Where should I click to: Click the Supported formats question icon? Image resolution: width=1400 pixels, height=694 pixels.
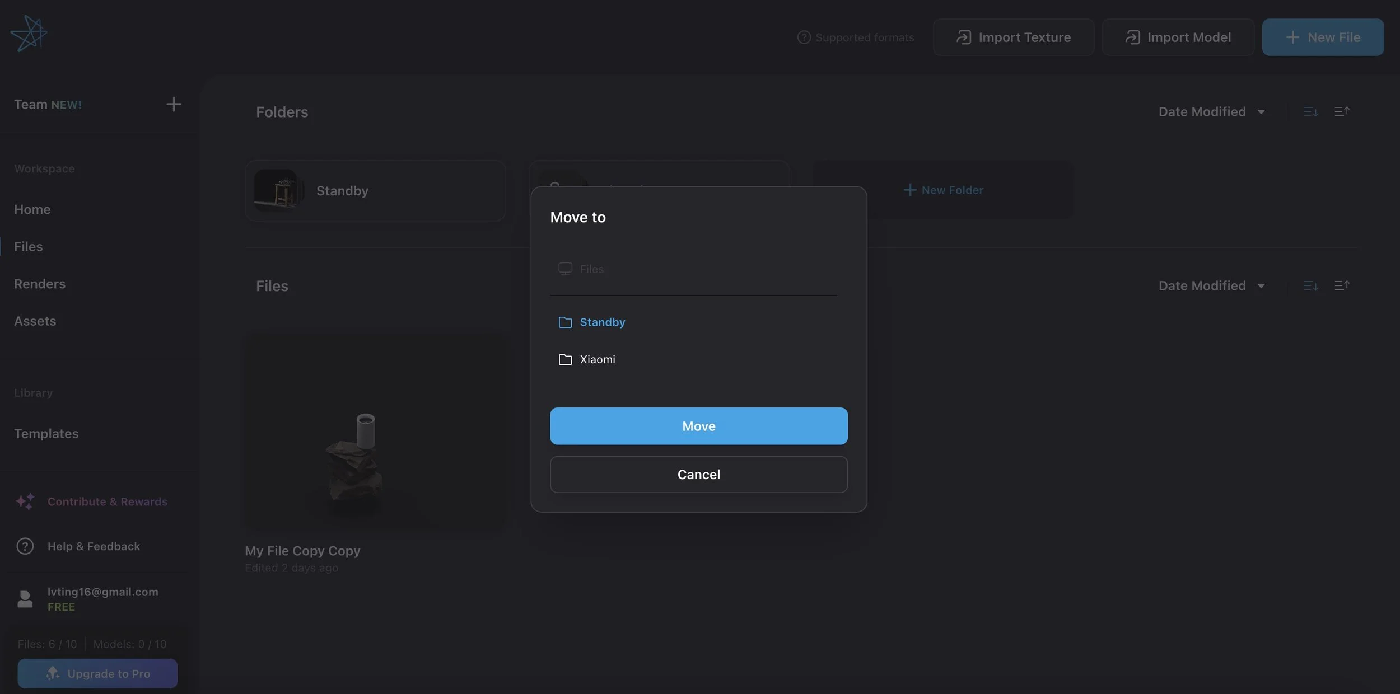click(804, 37)
